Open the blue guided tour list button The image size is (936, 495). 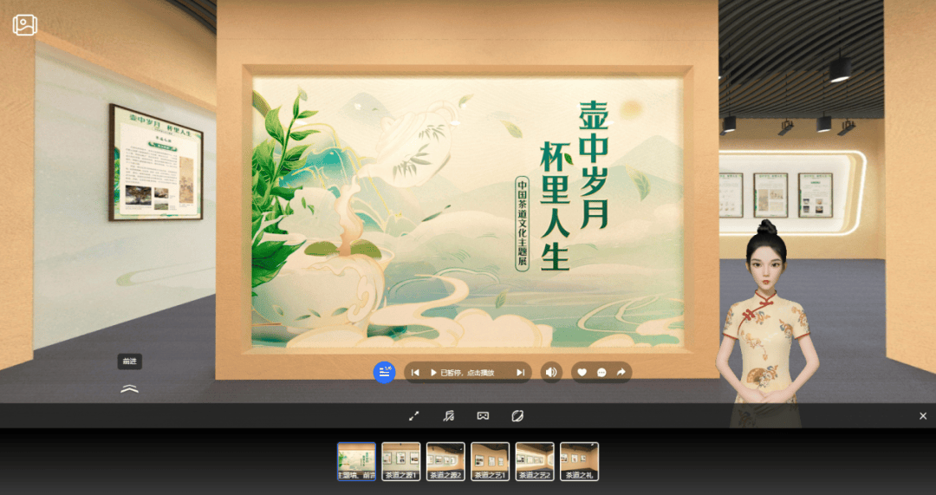[x=385, y=372]
